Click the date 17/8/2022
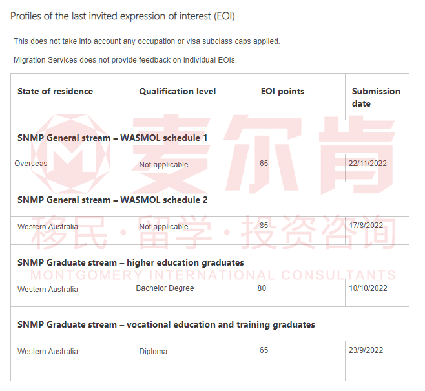The width and height of the screenshot is (425, 391). point(366,226)
